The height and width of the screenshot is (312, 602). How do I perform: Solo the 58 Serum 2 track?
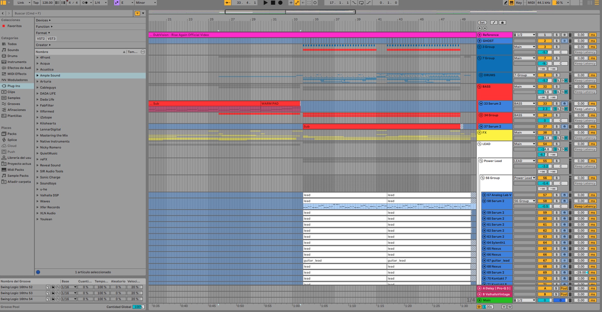click(x=557, y=201)
